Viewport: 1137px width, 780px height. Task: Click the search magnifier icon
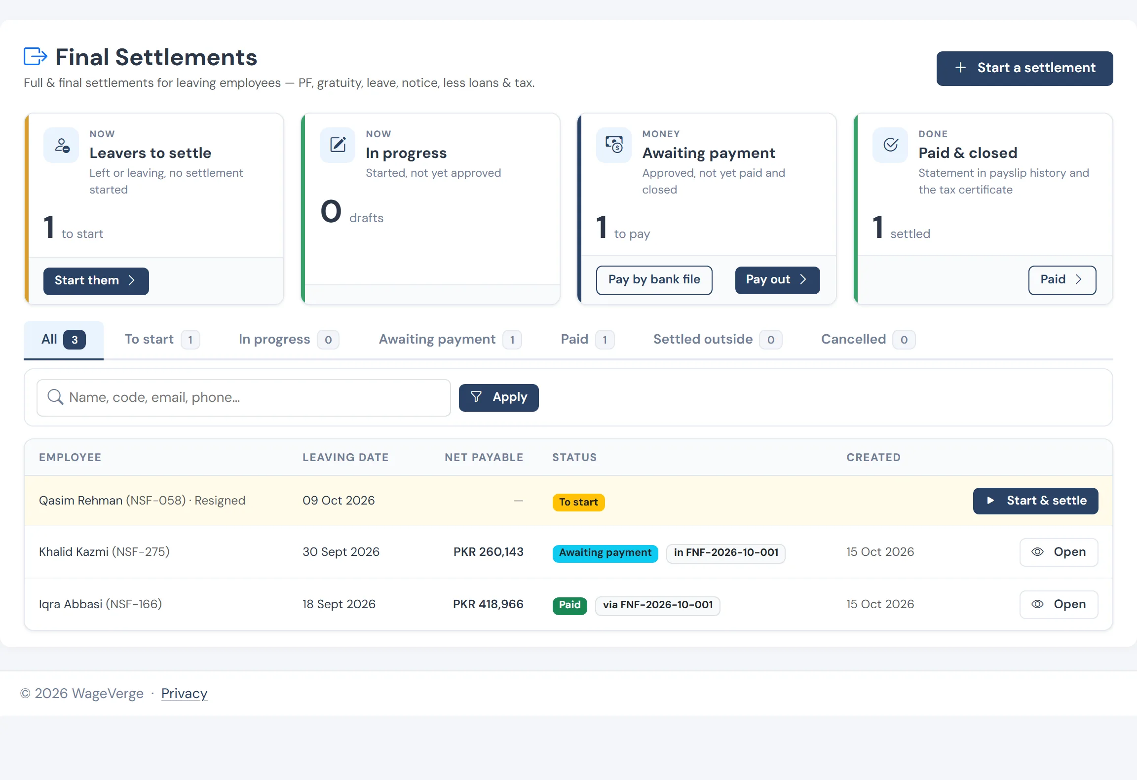[55, 397]
